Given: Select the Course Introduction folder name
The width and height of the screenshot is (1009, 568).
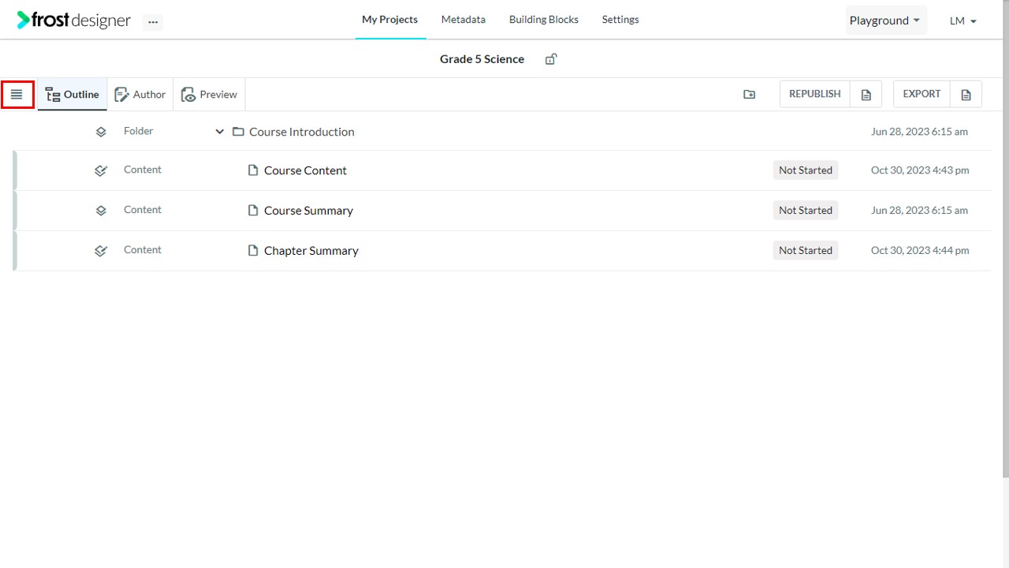Looking at the screenshot, I should (302, 132).
